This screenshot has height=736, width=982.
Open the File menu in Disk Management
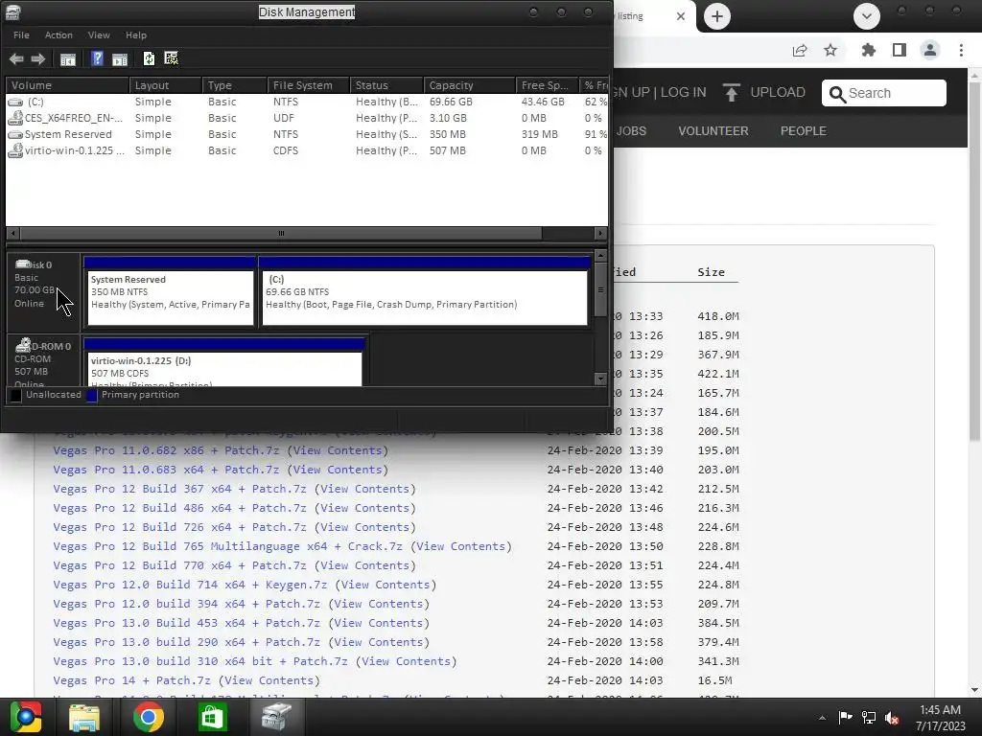pyautogui.click(x=21, y=35)
